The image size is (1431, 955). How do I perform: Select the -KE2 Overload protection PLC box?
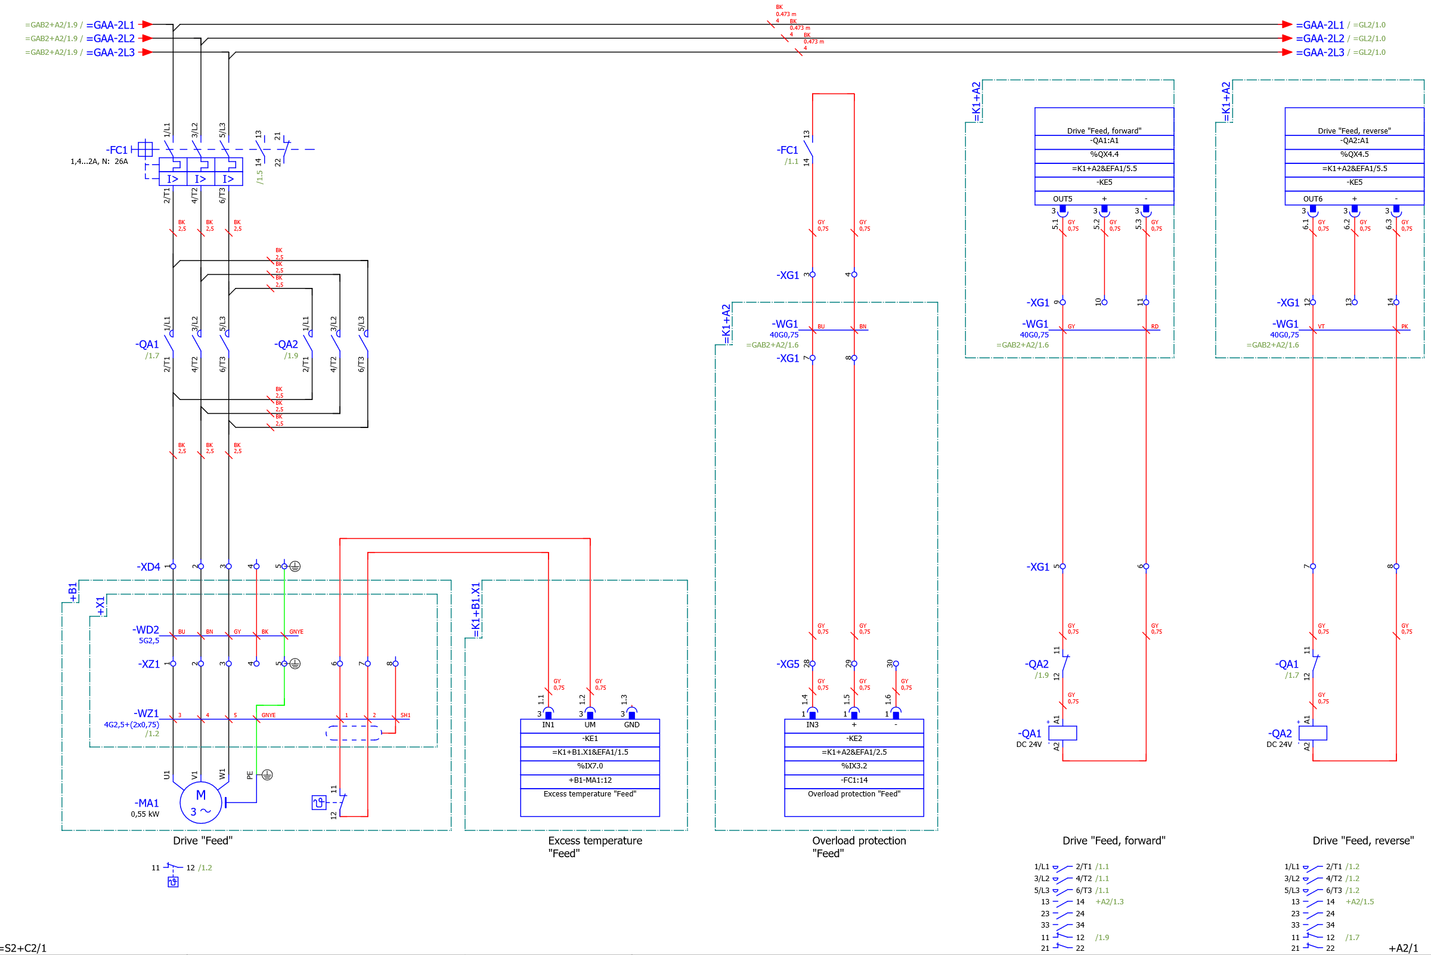[853, 767]
